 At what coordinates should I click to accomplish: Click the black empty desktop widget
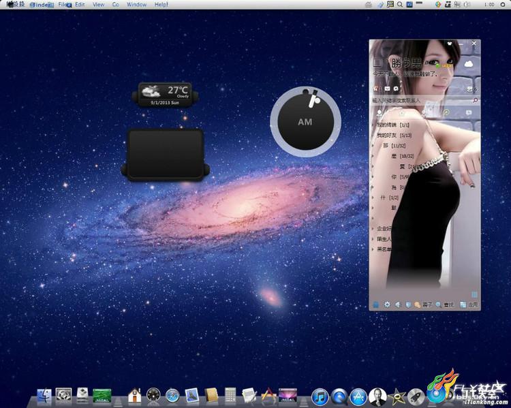pyautogui.click(x=166, y=155)
